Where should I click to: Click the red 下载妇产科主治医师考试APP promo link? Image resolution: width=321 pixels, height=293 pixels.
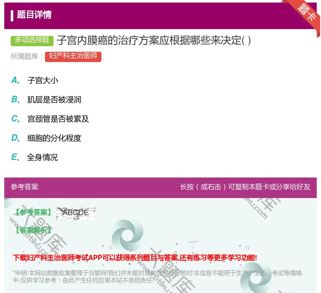point(135,257)
